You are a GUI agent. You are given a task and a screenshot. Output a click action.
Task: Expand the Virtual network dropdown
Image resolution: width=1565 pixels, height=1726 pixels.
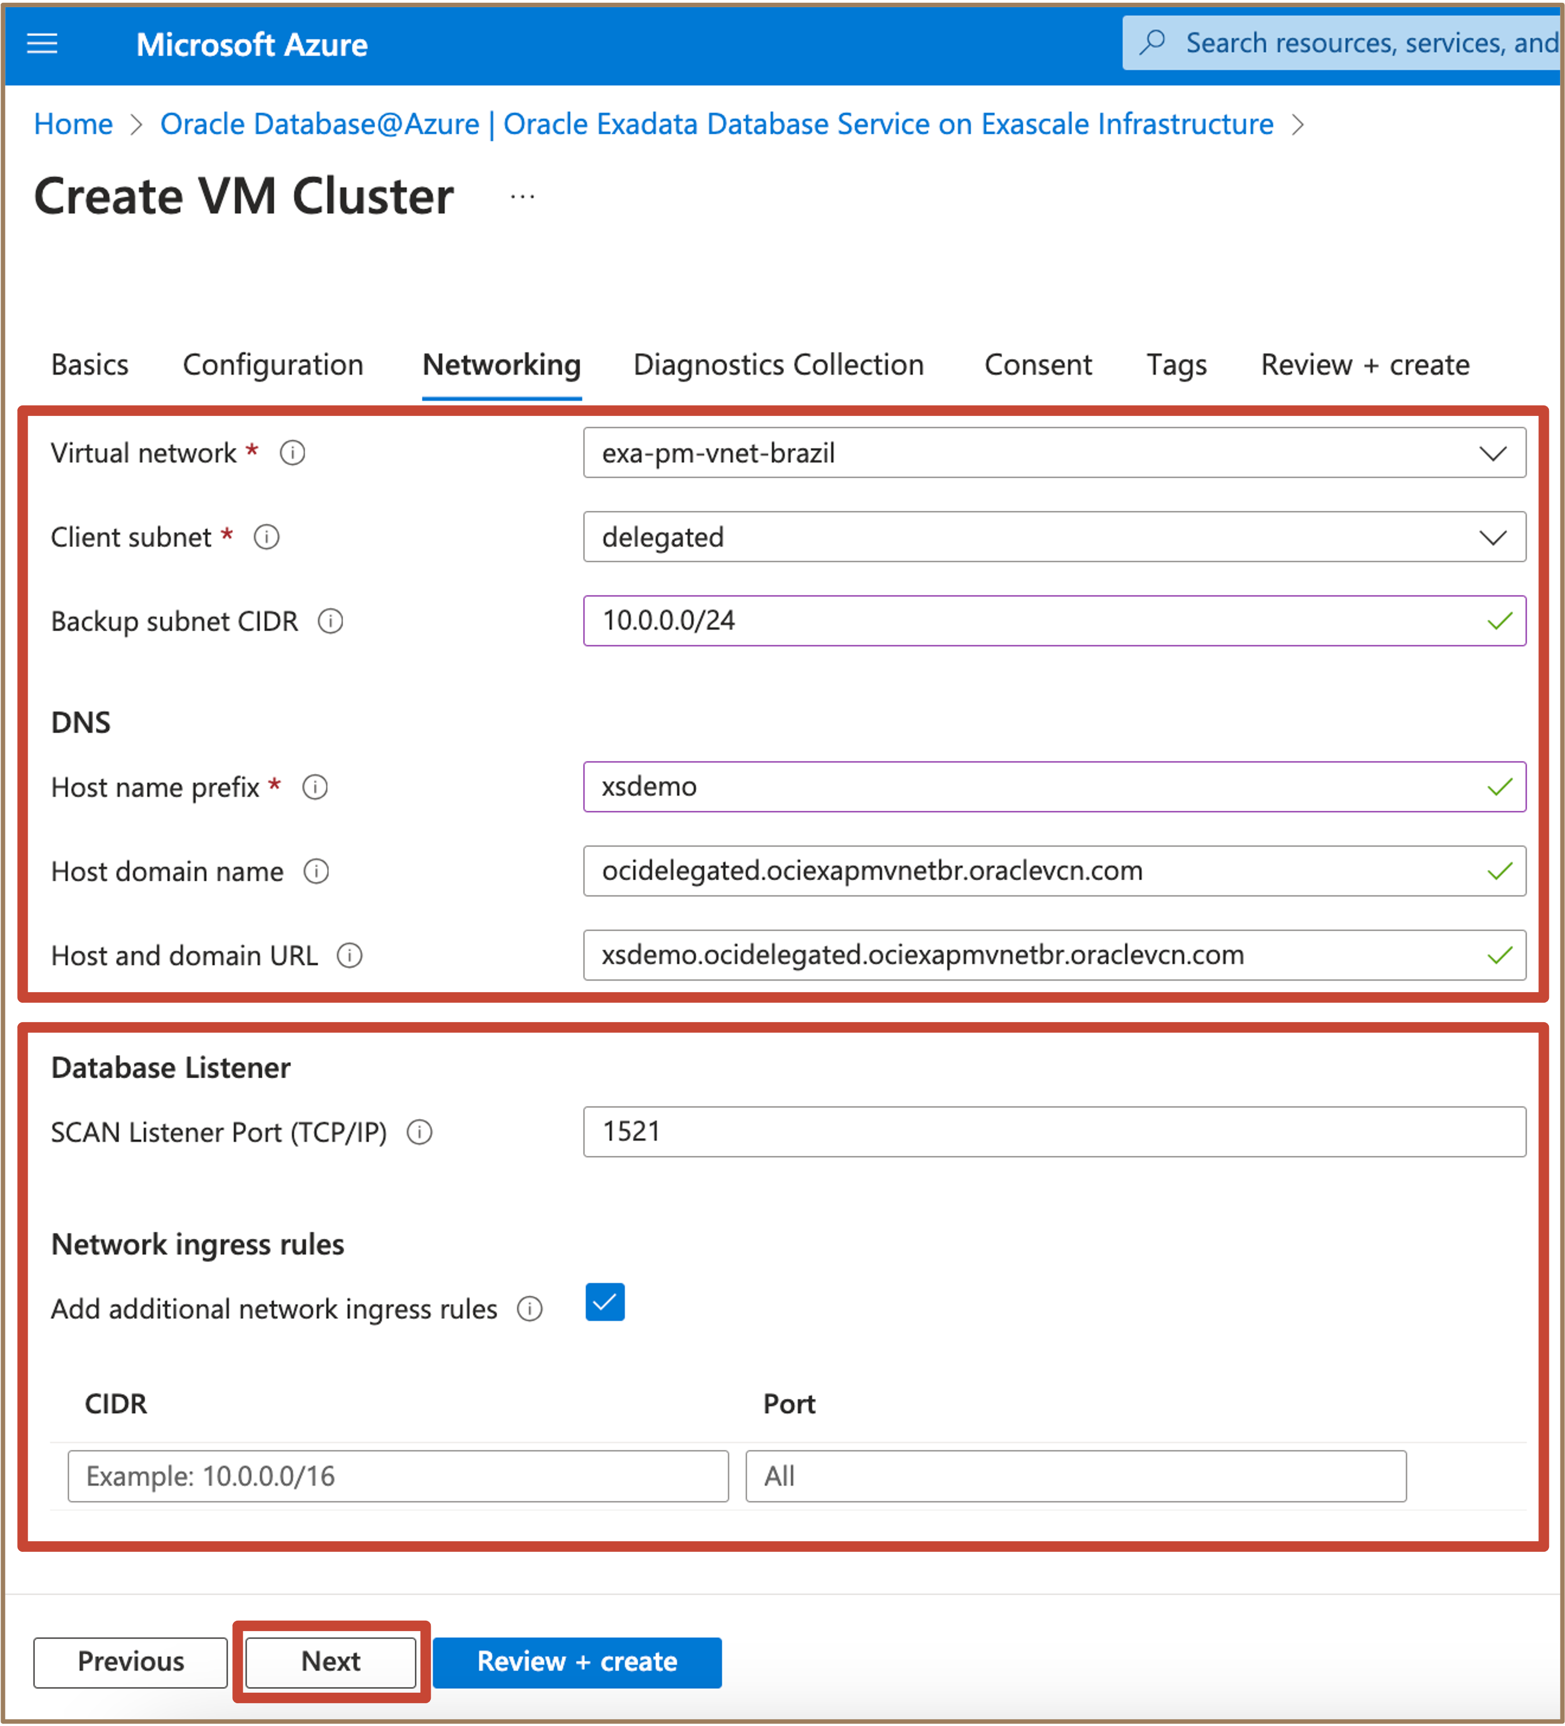(1492, 453)
